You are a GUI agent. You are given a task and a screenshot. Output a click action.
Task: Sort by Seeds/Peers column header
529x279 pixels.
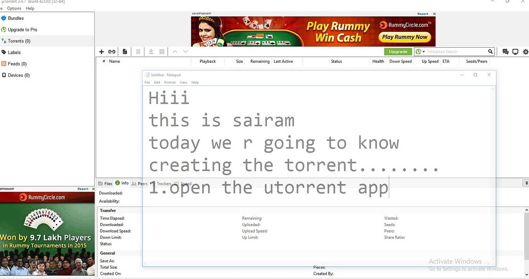[x=477, y=61]
